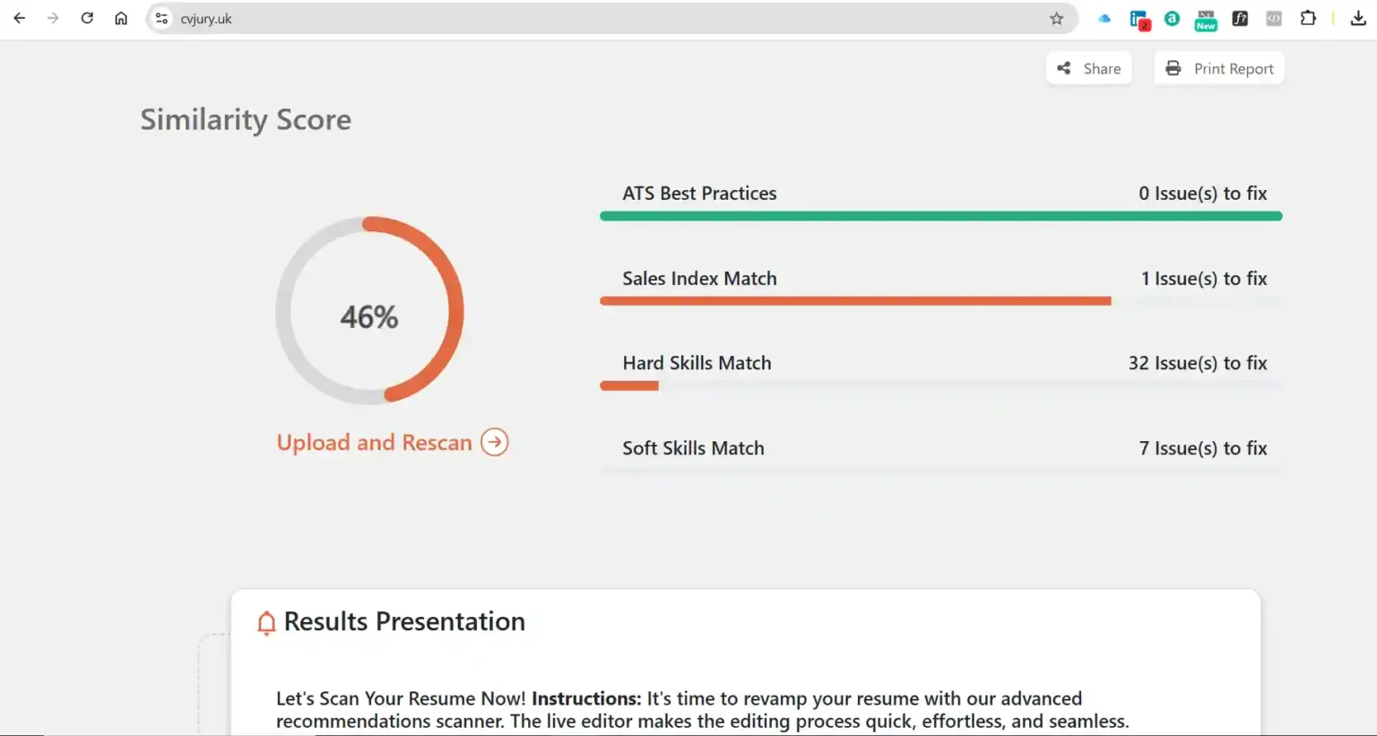The height and width of the screenshot is (736, 1377).
Task: Click the Upload and Rescan link
Action: (374, 442)
